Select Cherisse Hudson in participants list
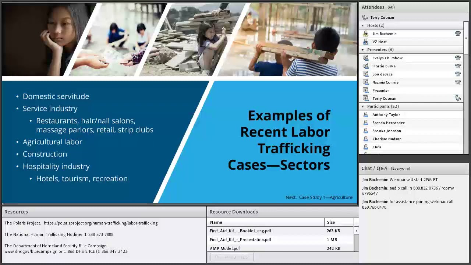This screenshot has width=471, height=265. pyautogui.click(x=387, y=139)
